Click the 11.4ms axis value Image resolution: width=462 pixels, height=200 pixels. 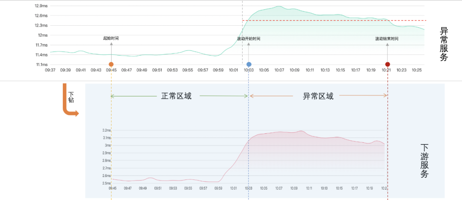point(41,55)
